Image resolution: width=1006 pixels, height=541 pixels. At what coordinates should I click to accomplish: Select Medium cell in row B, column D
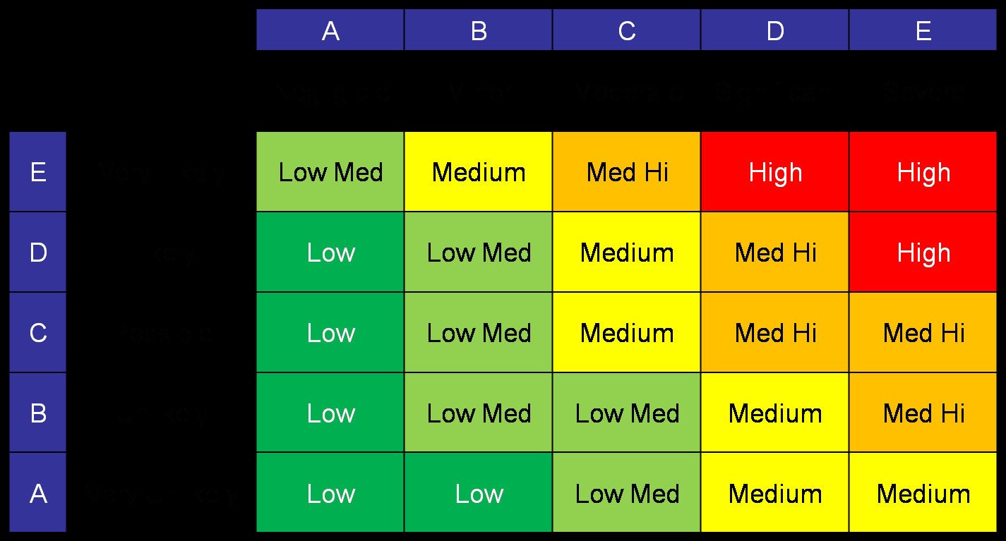(x=774, y=413)
